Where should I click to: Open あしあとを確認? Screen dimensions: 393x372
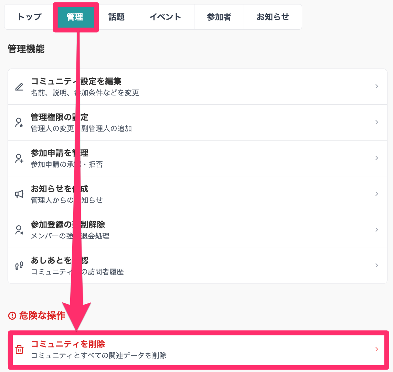point(198,266)
